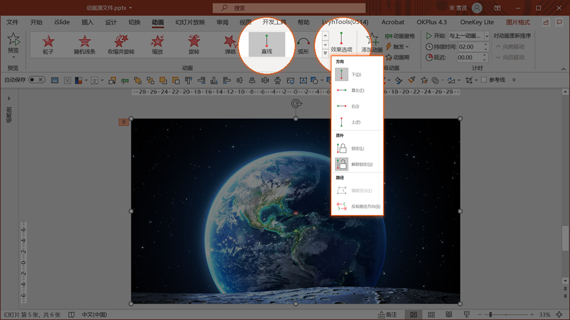
Task: Click the format painter brush icon
Action: [x=411, y=80]
